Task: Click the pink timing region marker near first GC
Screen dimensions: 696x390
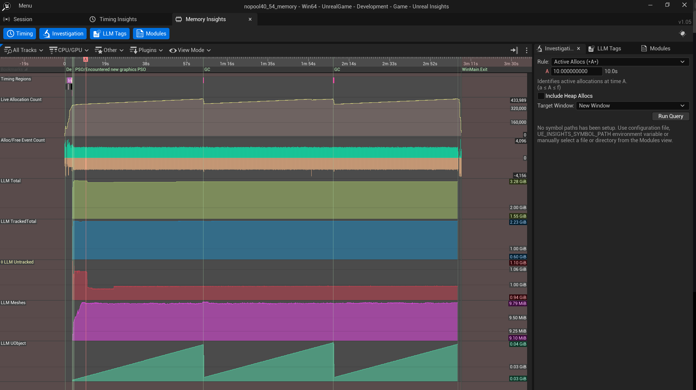Action: click(203, 80)
